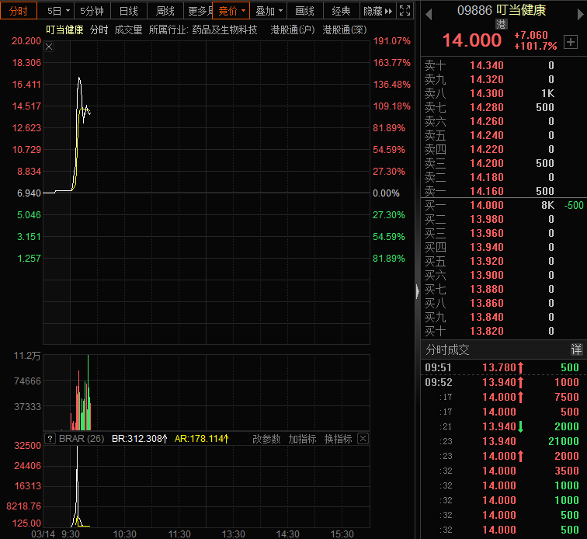Select 卖七 ask price 14.280
Image resolution: width=587 pixels, height=539 pixels.
pyautogui.click(x=487, y=107)
